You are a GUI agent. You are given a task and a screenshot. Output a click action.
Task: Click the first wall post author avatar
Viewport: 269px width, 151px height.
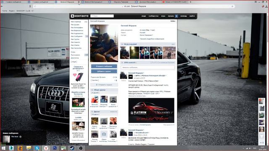pos(124,75)
